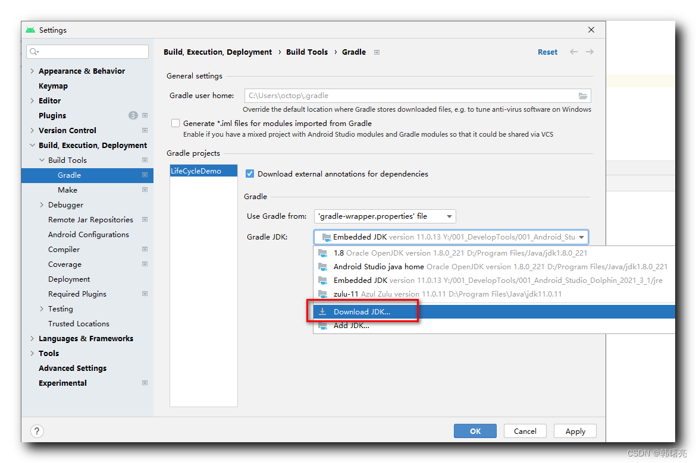
Task: Click the Android icon in the Settings title bar
Action: point(30,30)
